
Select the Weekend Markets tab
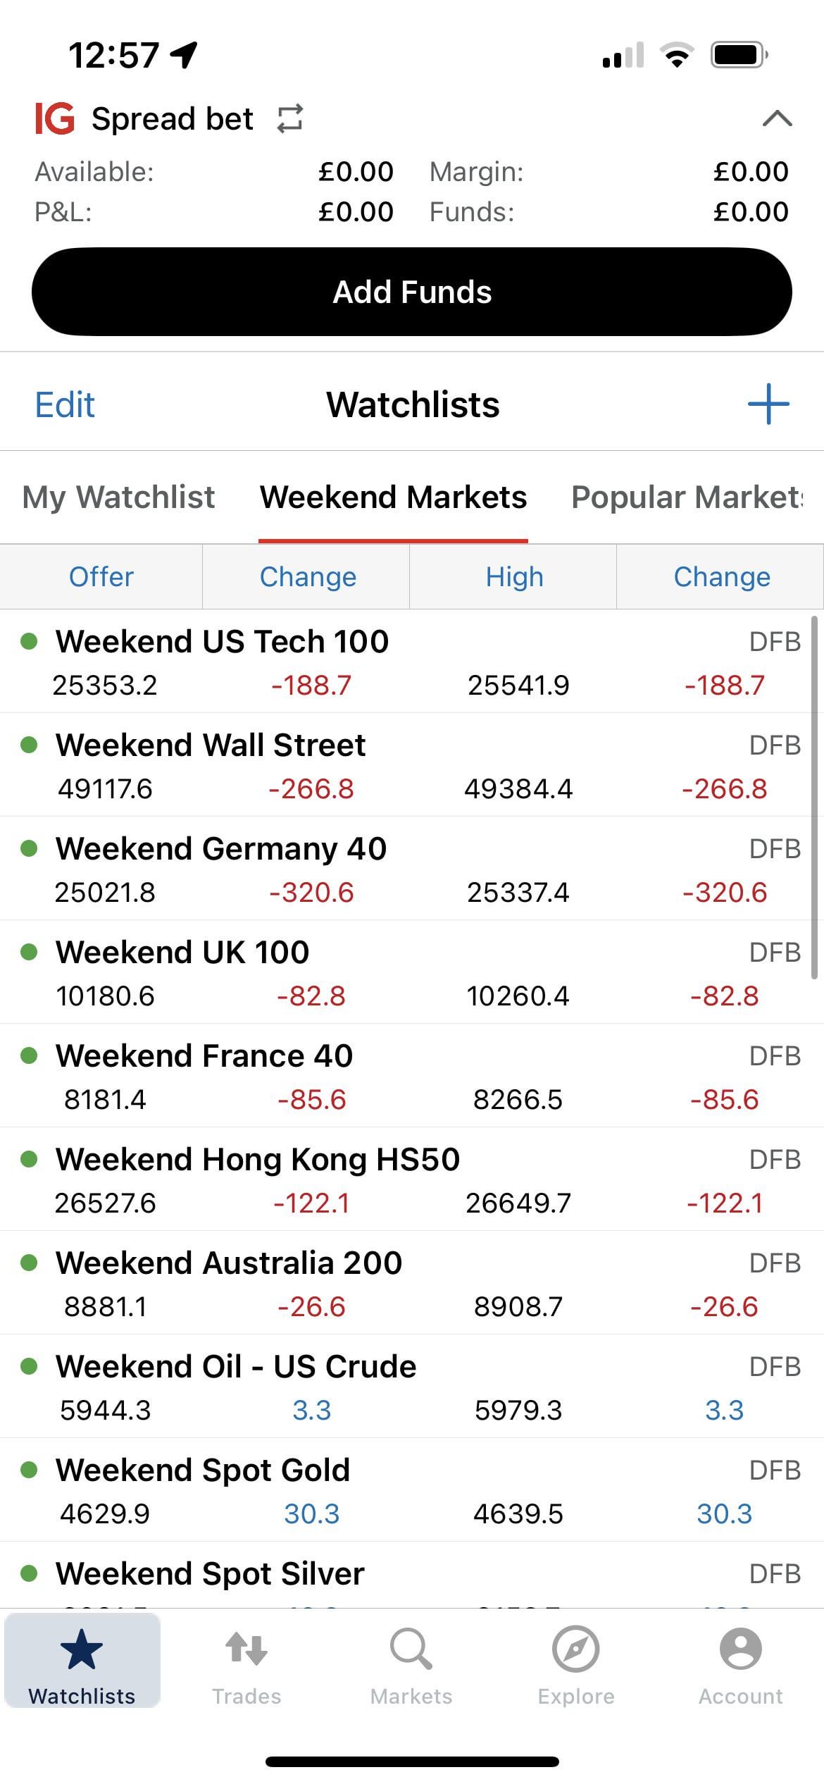(x=393, y=497)
